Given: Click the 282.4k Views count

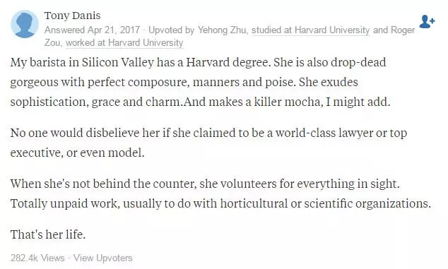Looking at the screenshot, I should (x=37, y=258).
